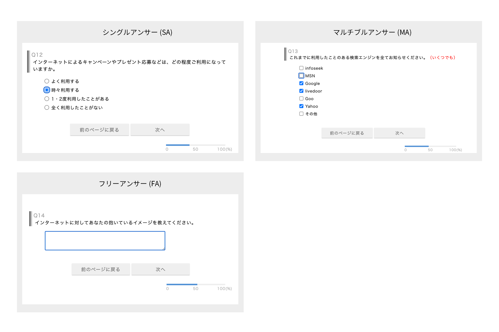499x332 pixels.
Task: Choose 1・2度利用したことがある radio option
Action: coord(47,99)
